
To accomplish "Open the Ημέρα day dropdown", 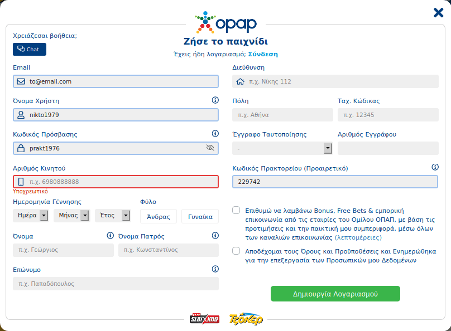I will (31, 215).
